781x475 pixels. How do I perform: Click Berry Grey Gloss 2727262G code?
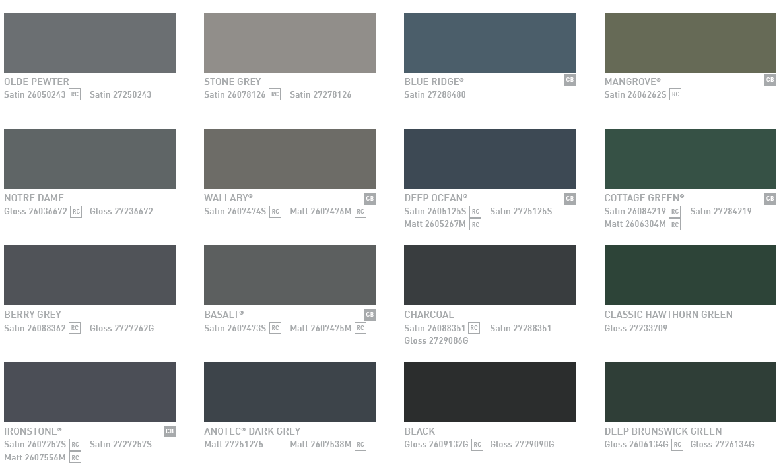(x=121, y=328)
